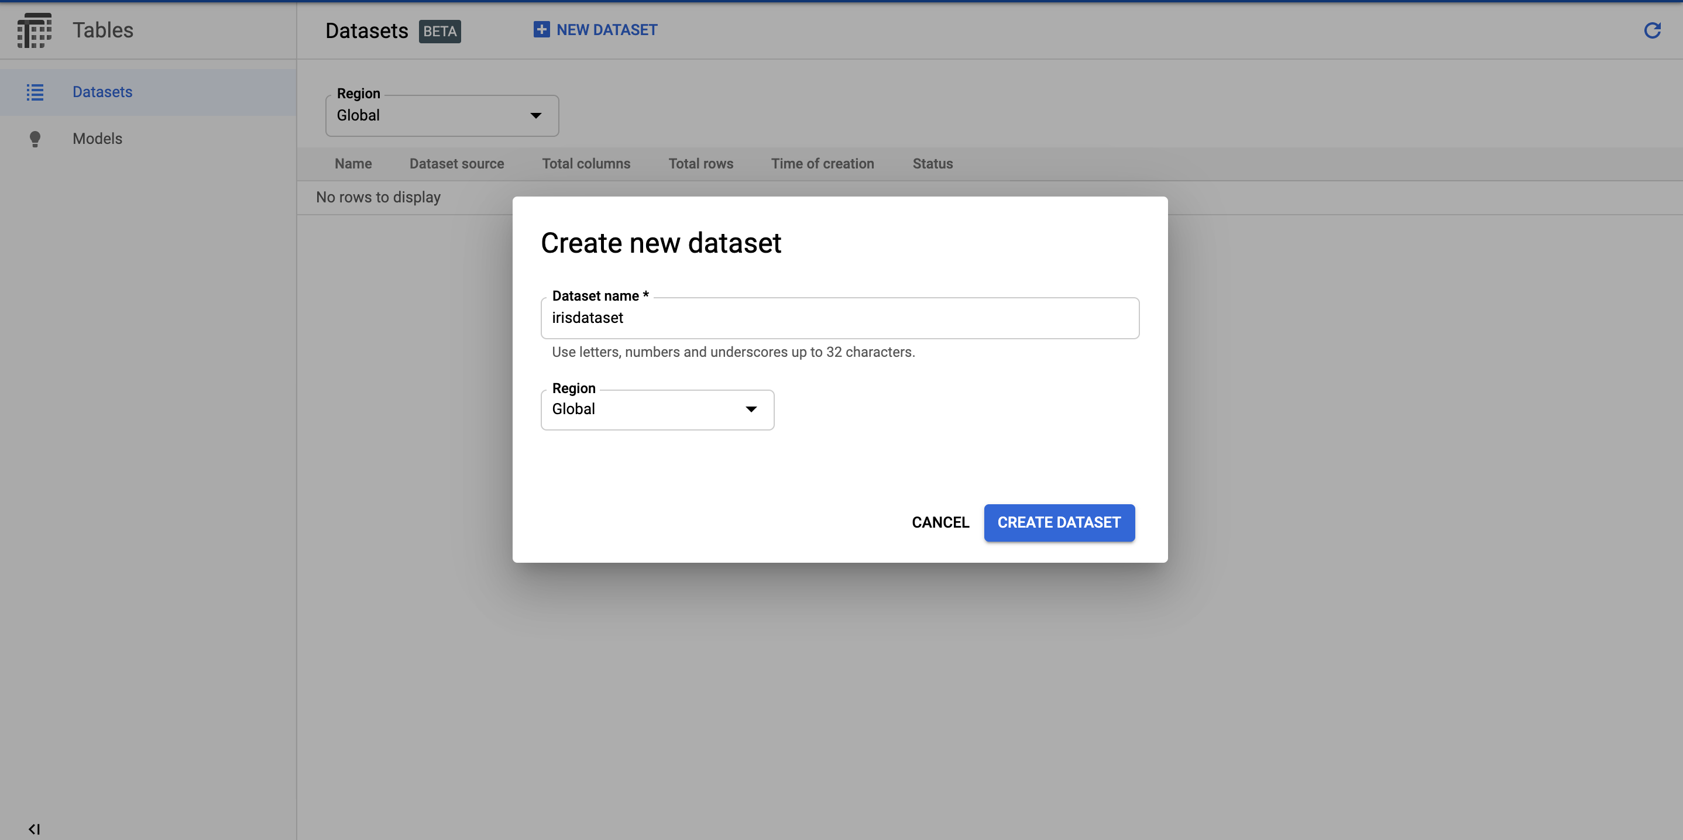Click the CREATE DATASET button
1683x840 pixels.
pyautogui.click(x=1059, y=522)
